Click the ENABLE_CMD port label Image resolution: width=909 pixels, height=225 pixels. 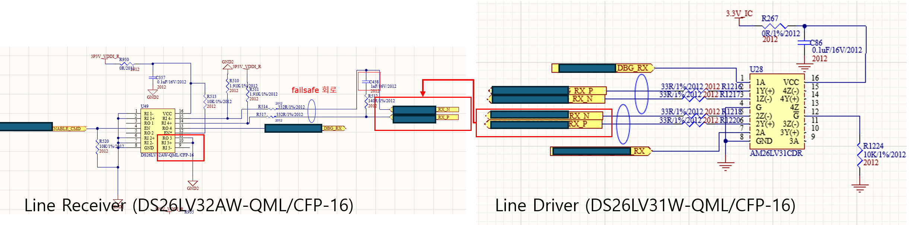(69, 129)
